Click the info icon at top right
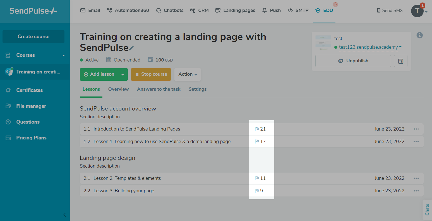The width and height of the screenshot is (432, 221). 419,35
